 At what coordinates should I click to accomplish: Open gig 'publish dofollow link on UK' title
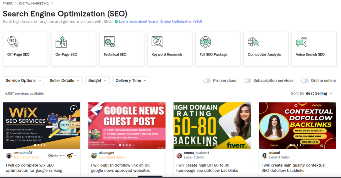click(121, 168)
